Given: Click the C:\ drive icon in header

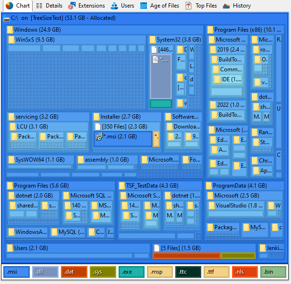Looking at the screenshot, I should click(6, 18).
